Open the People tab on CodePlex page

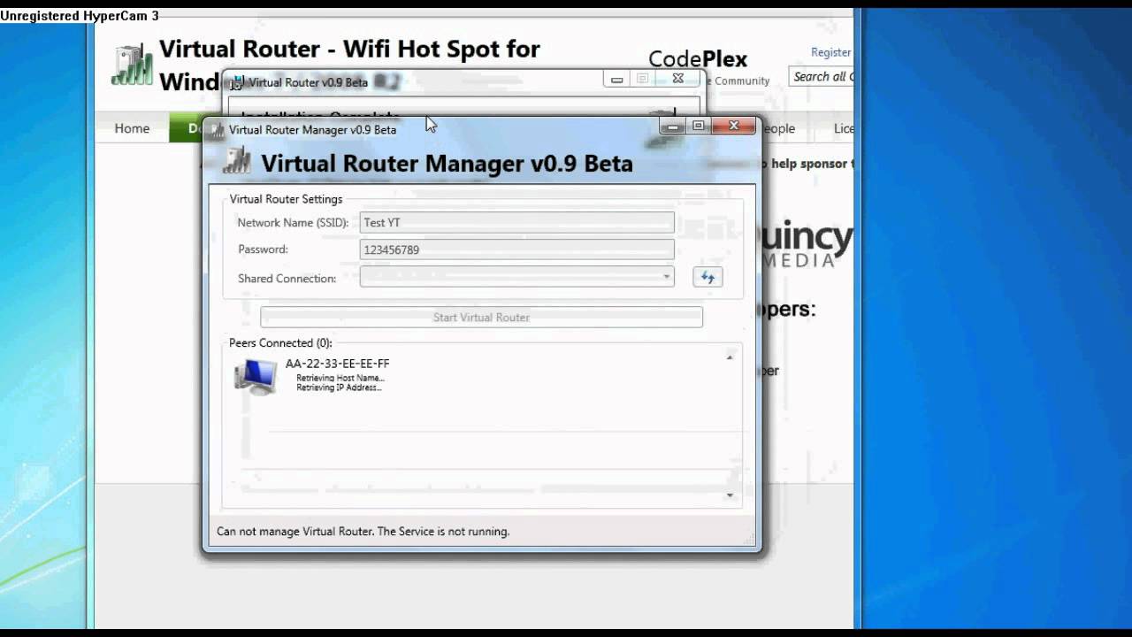point(778,128)
